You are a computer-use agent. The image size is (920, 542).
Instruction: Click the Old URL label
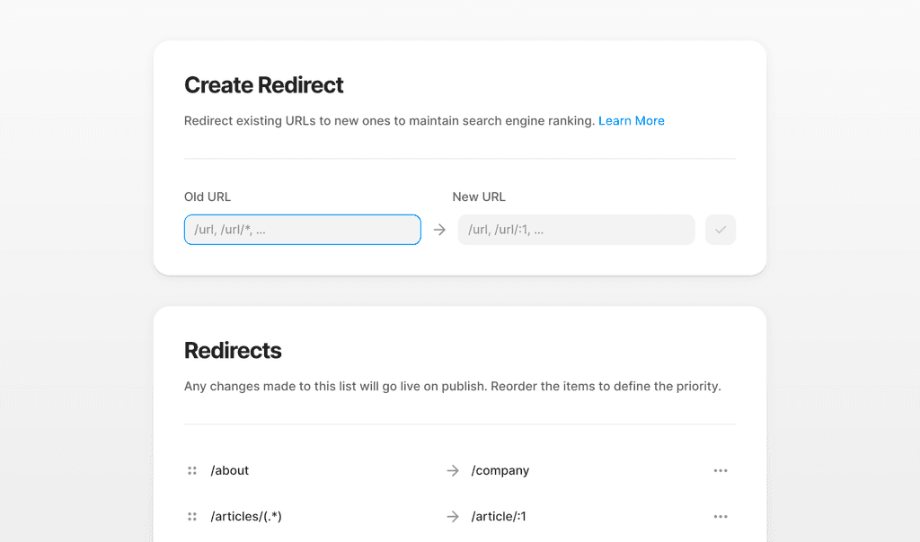tap(208, 197)
